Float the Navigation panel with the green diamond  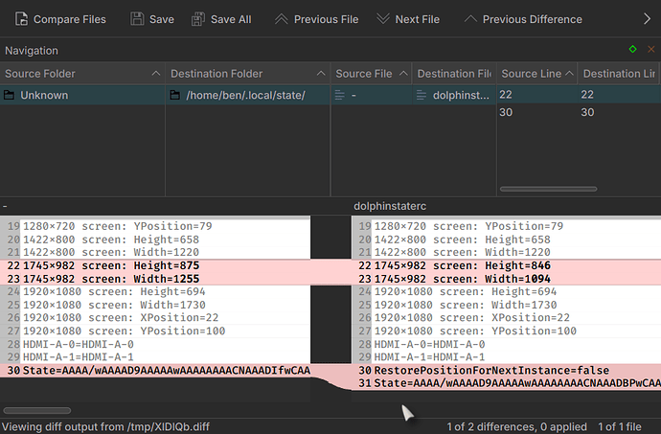pyautogui.click(x=632, y=49)
